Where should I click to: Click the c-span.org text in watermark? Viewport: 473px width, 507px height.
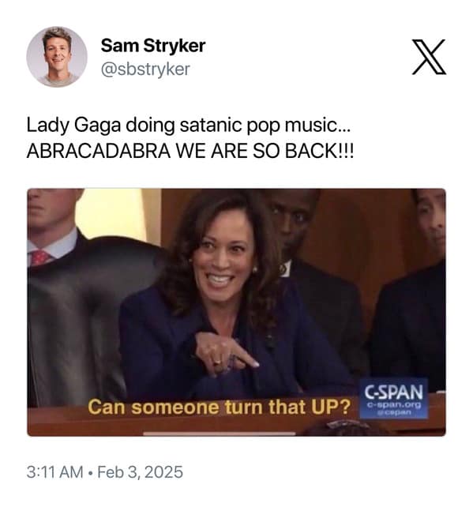[x=394, y=405]
